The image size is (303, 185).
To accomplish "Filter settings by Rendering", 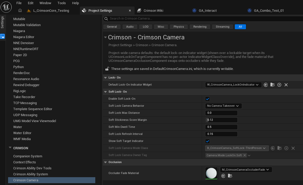I will point(200,27).
